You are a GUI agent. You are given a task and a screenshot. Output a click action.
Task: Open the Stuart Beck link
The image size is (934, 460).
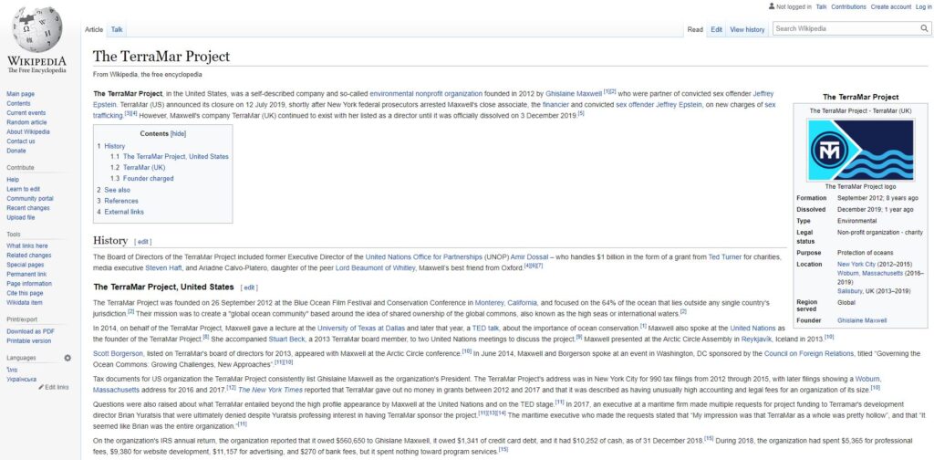coord(286,339)
